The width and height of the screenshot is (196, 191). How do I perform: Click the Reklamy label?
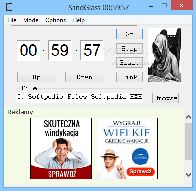pyautogui.click(x=20, y=112)
